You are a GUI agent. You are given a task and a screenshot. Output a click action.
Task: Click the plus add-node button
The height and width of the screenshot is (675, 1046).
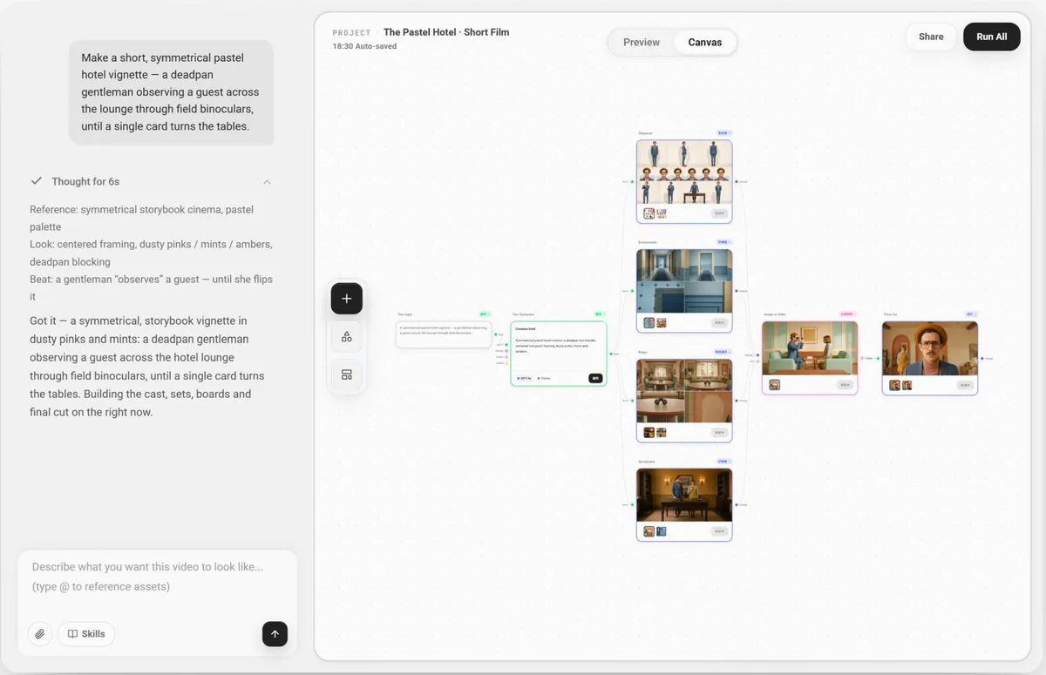[346, 299]
